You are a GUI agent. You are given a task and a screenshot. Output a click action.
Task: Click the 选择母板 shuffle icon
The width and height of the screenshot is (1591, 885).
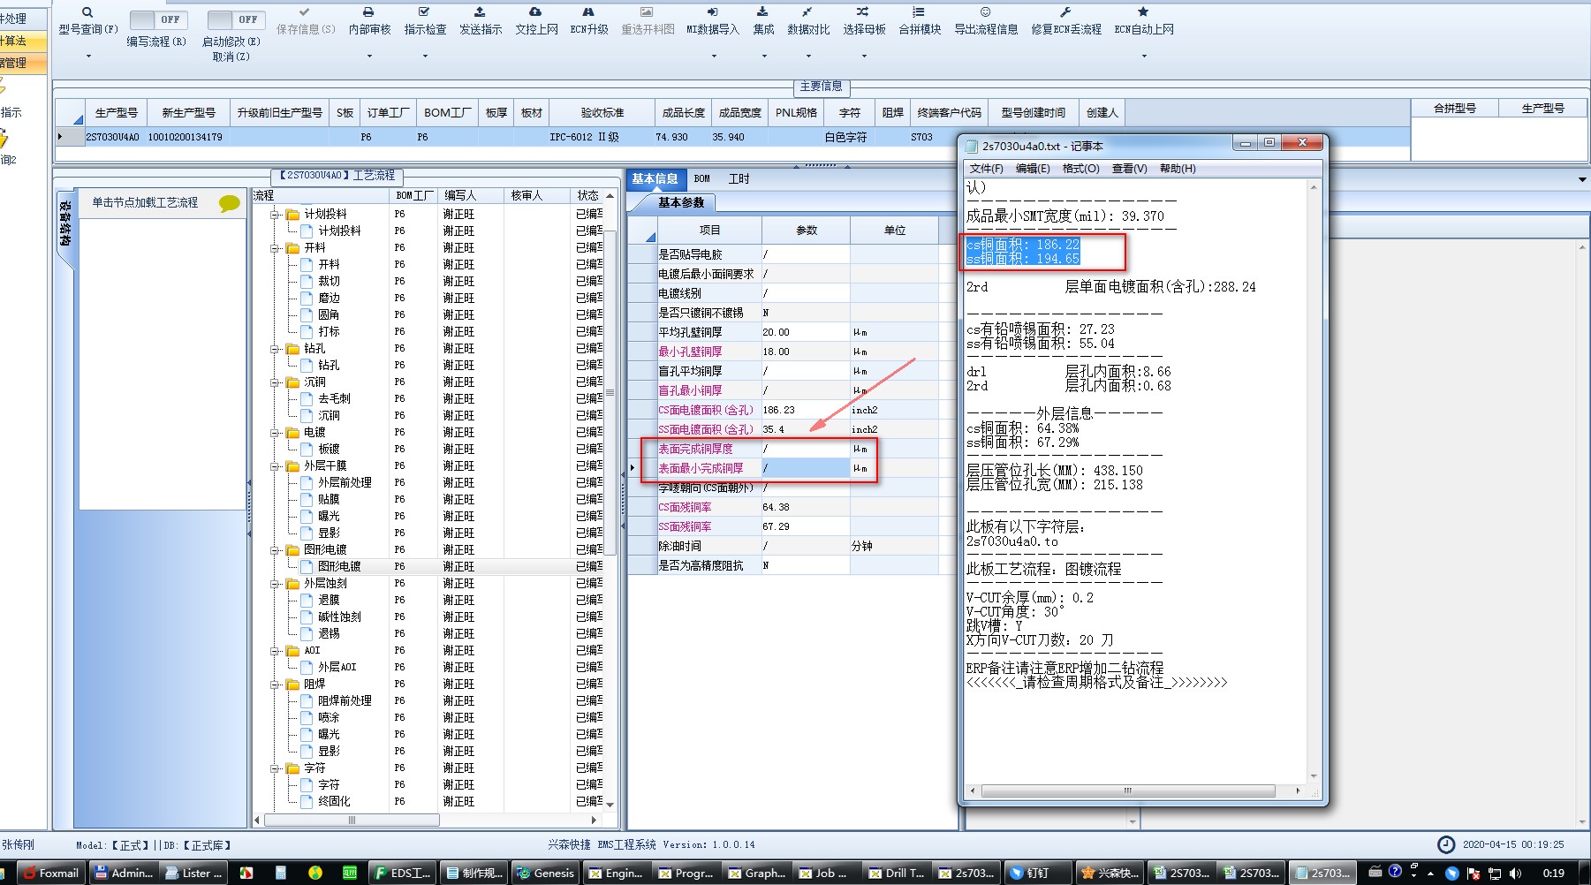click(x=863, y=12)
